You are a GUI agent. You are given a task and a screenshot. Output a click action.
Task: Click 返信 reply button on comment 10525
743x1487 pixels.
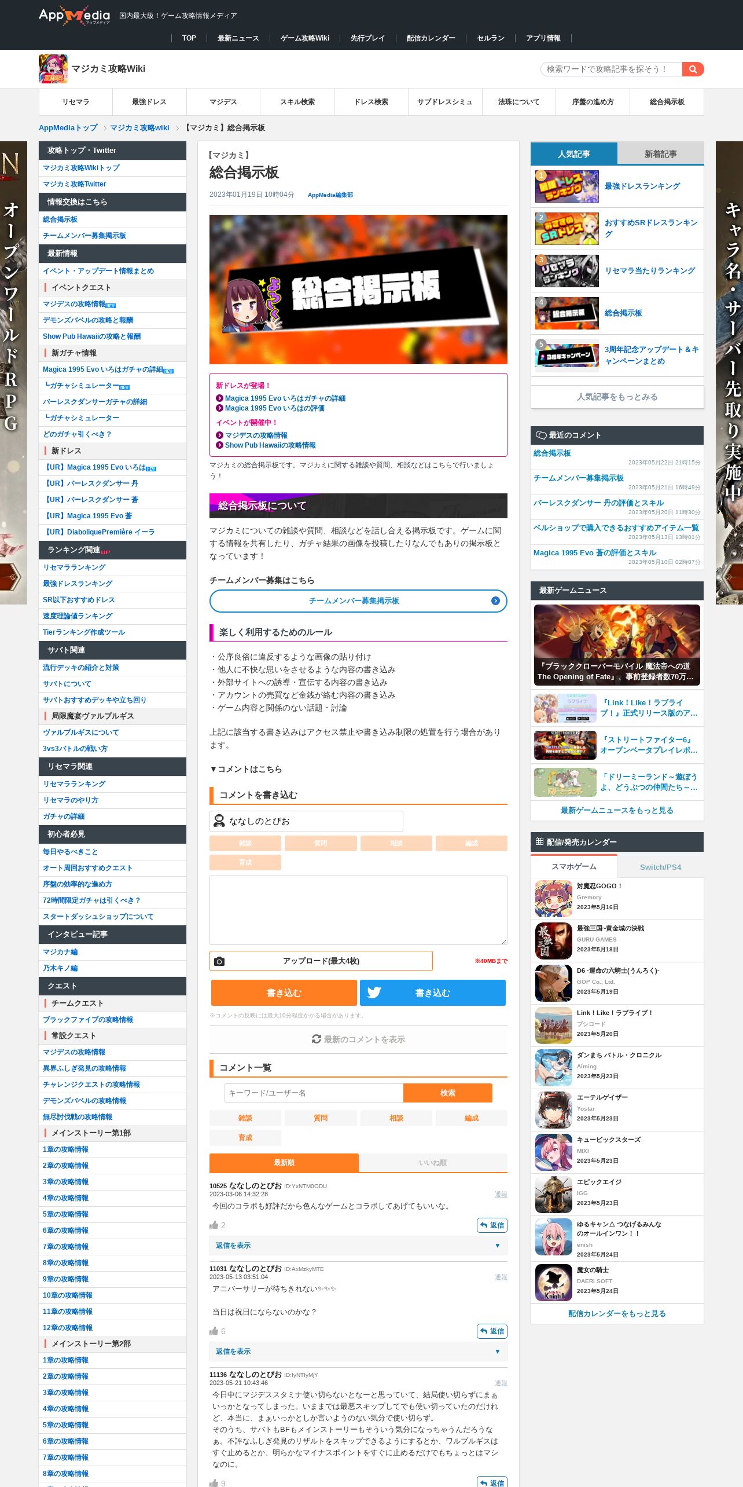492,1225
